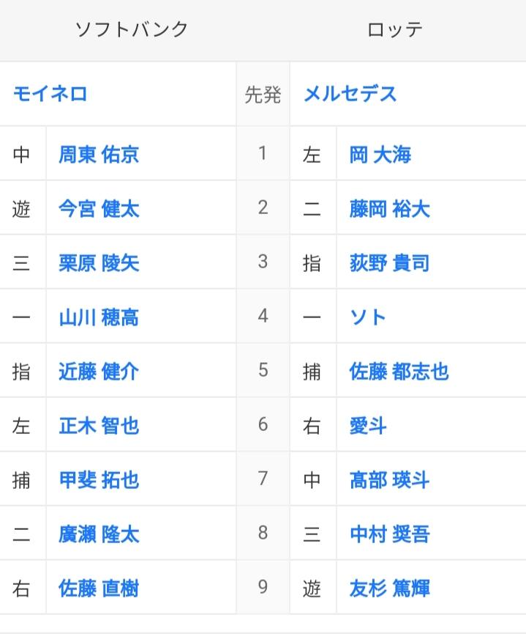526x634 pixels.
Task: Click ninth batter 佐藤 直樹
Action: (99, 588)
